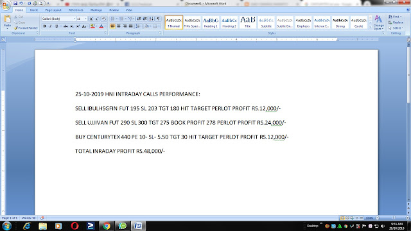Open the font name dropdown
The image size is (411, 231).
coord(74,19)
